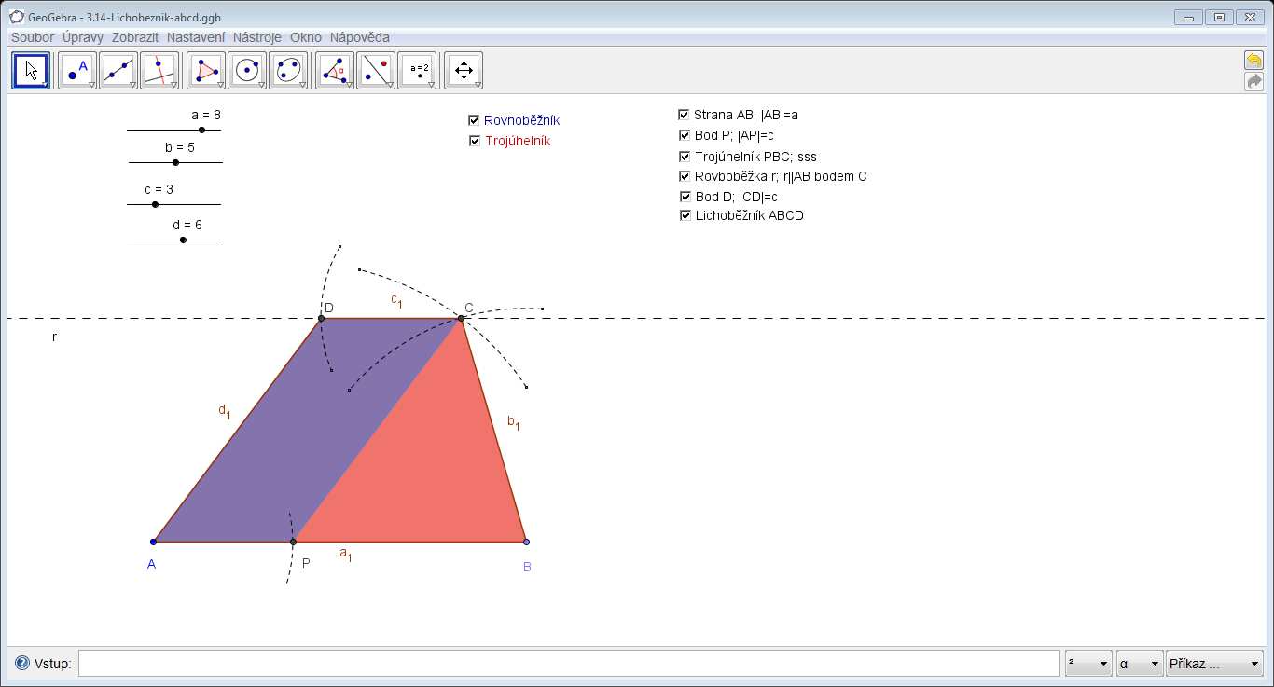Select the Line through Two Points tool
Viewport: 1274px width, 687px height.
click(x=119, y=70)
